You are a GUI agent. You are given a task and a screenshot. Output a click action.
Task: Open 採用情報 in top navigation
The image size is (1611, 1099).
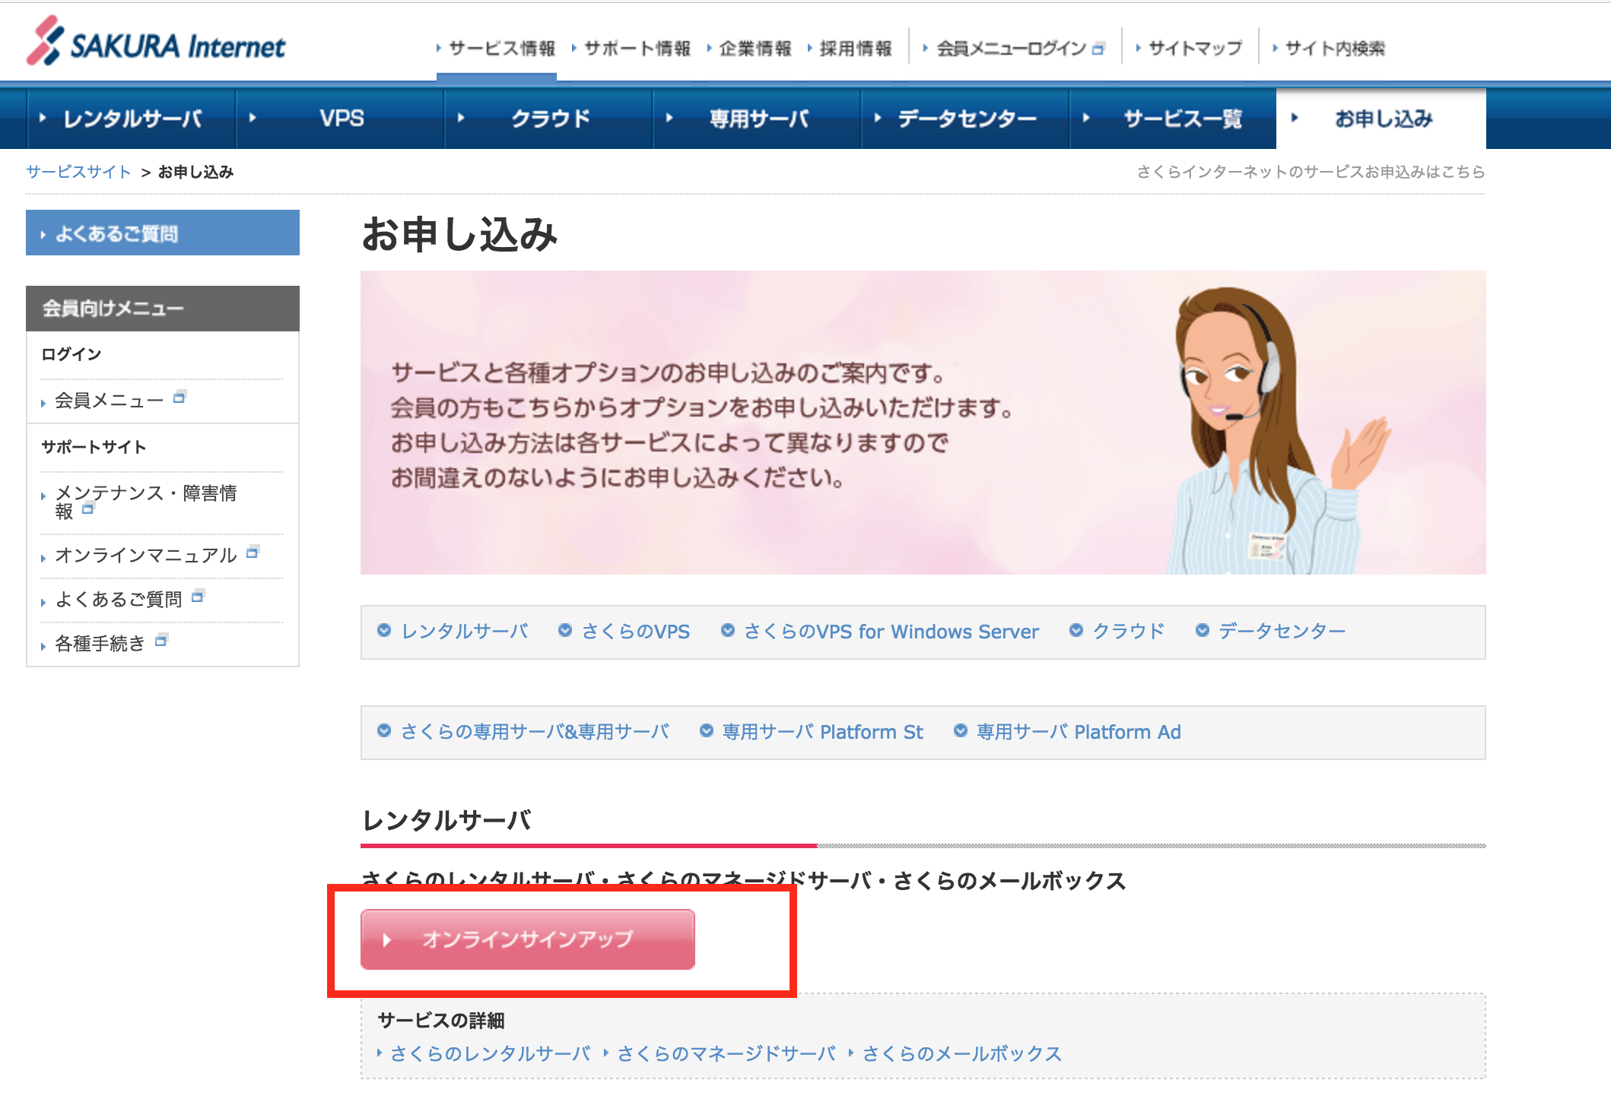pos(855,49)
